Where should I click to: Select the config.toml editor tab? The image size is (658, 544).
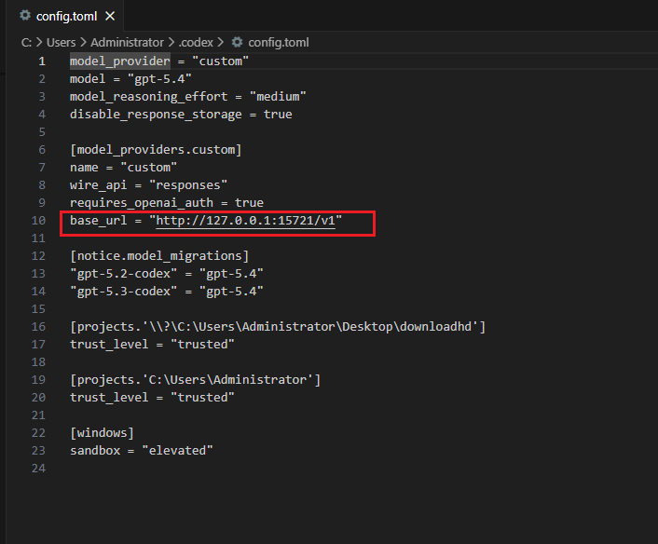pos(66,16)
